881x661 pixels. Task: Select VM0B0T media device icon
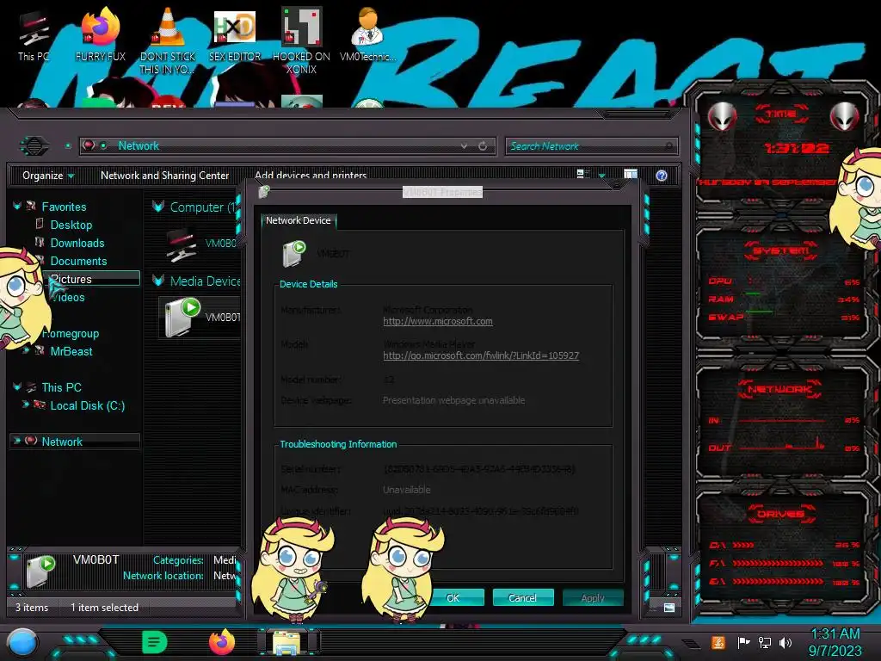tap(182, 318)
